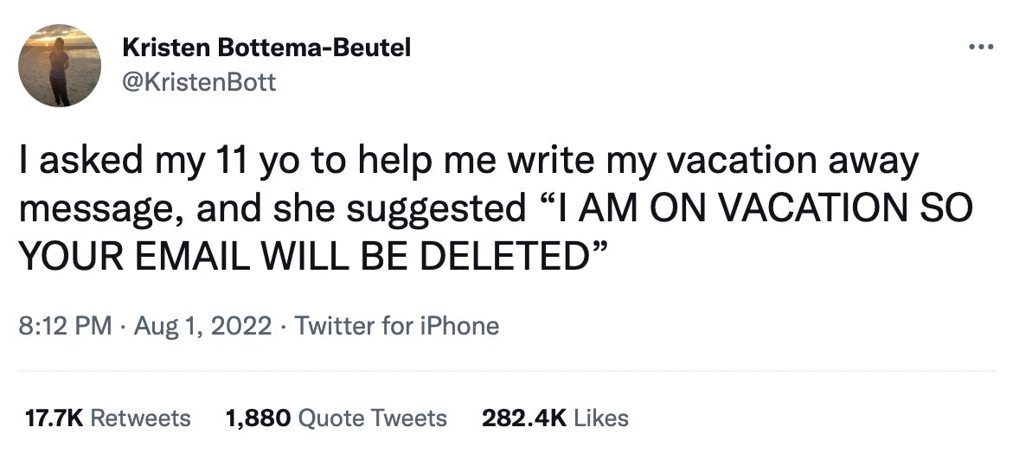Click the 'Retweets' label text

click(x=140, y=418)
